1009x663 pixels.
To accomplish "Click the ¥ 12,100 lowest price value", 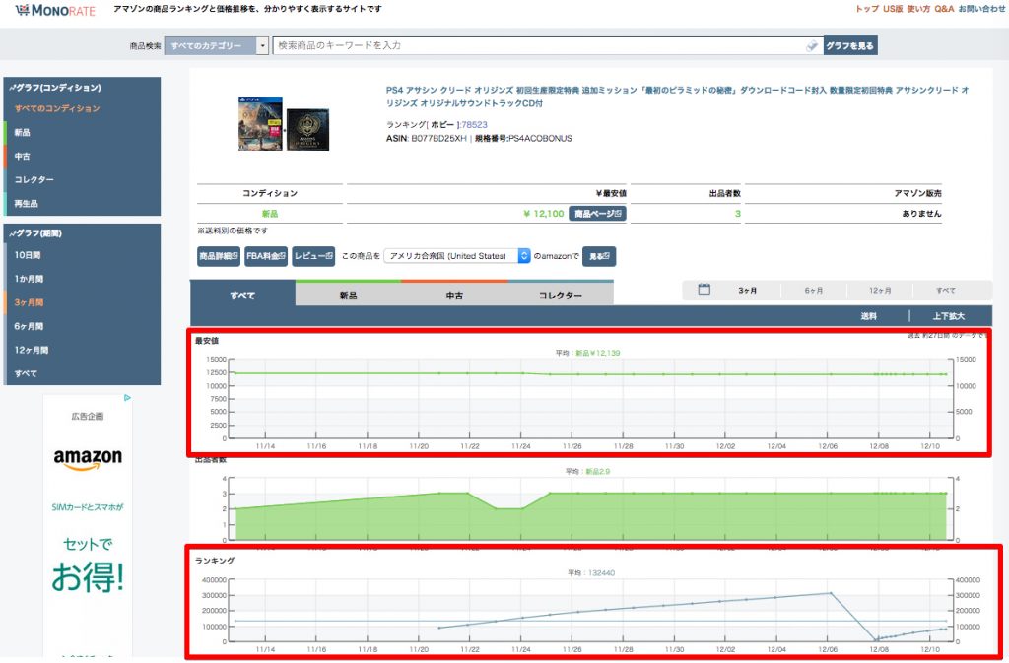I will click(x=544, y=214).
